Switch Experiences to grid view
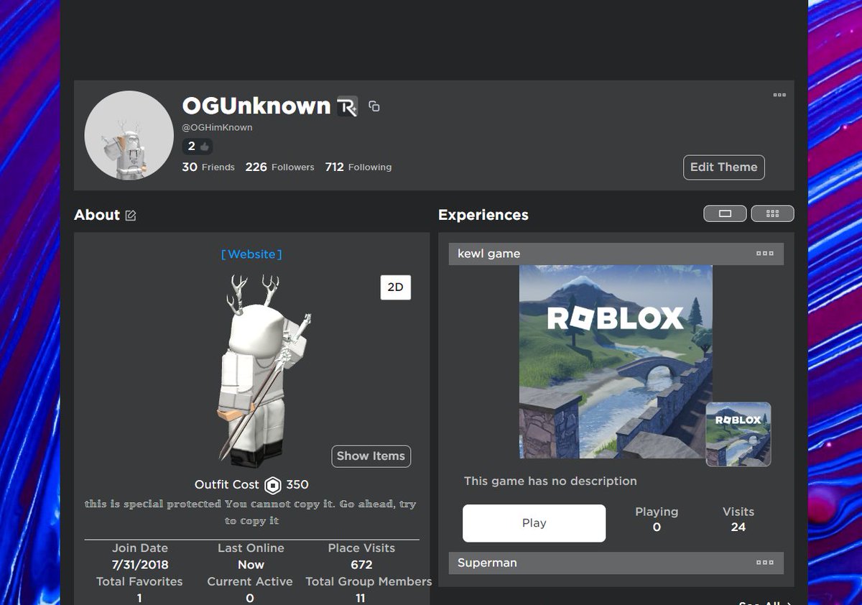This screenshot has height=605, width=862. (x=772, y=213)
